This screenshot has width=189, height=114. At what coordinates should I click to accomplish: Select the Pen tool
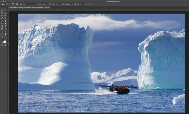coord(5,29)
